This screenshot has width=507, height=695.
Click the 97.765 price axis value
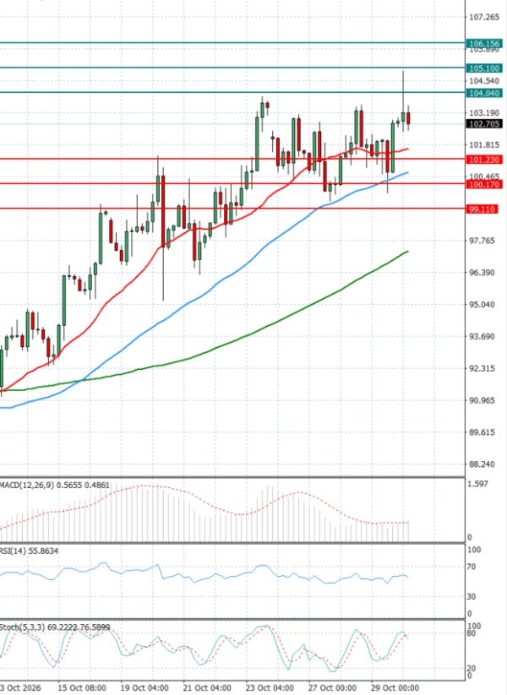482,241
